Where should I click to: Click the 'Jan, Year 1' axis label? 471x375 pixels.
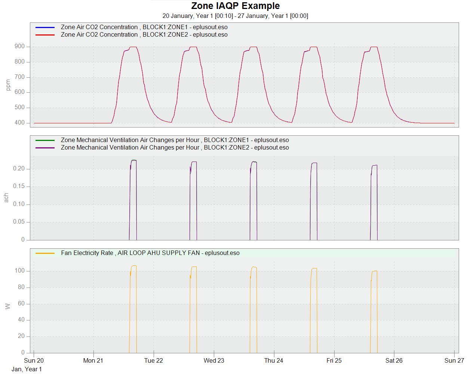pyautogui.click(x=27, y=369)
